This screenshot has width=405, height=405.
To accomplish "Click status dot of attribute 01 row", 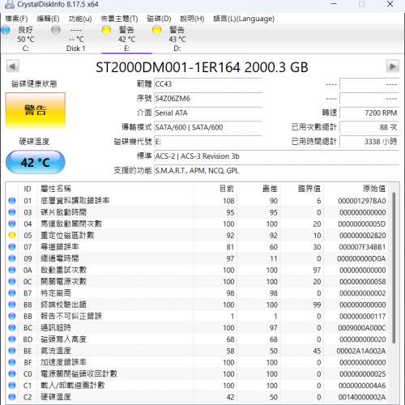I will [12, 201].
